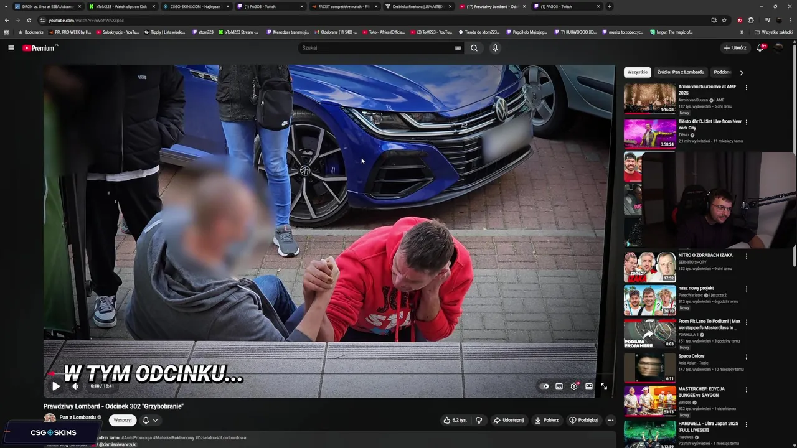The height and width of the screenshot is (448, 797).
Task: Open Wszystkie zakładki bookmarks folder
Action: coord(774,32)
